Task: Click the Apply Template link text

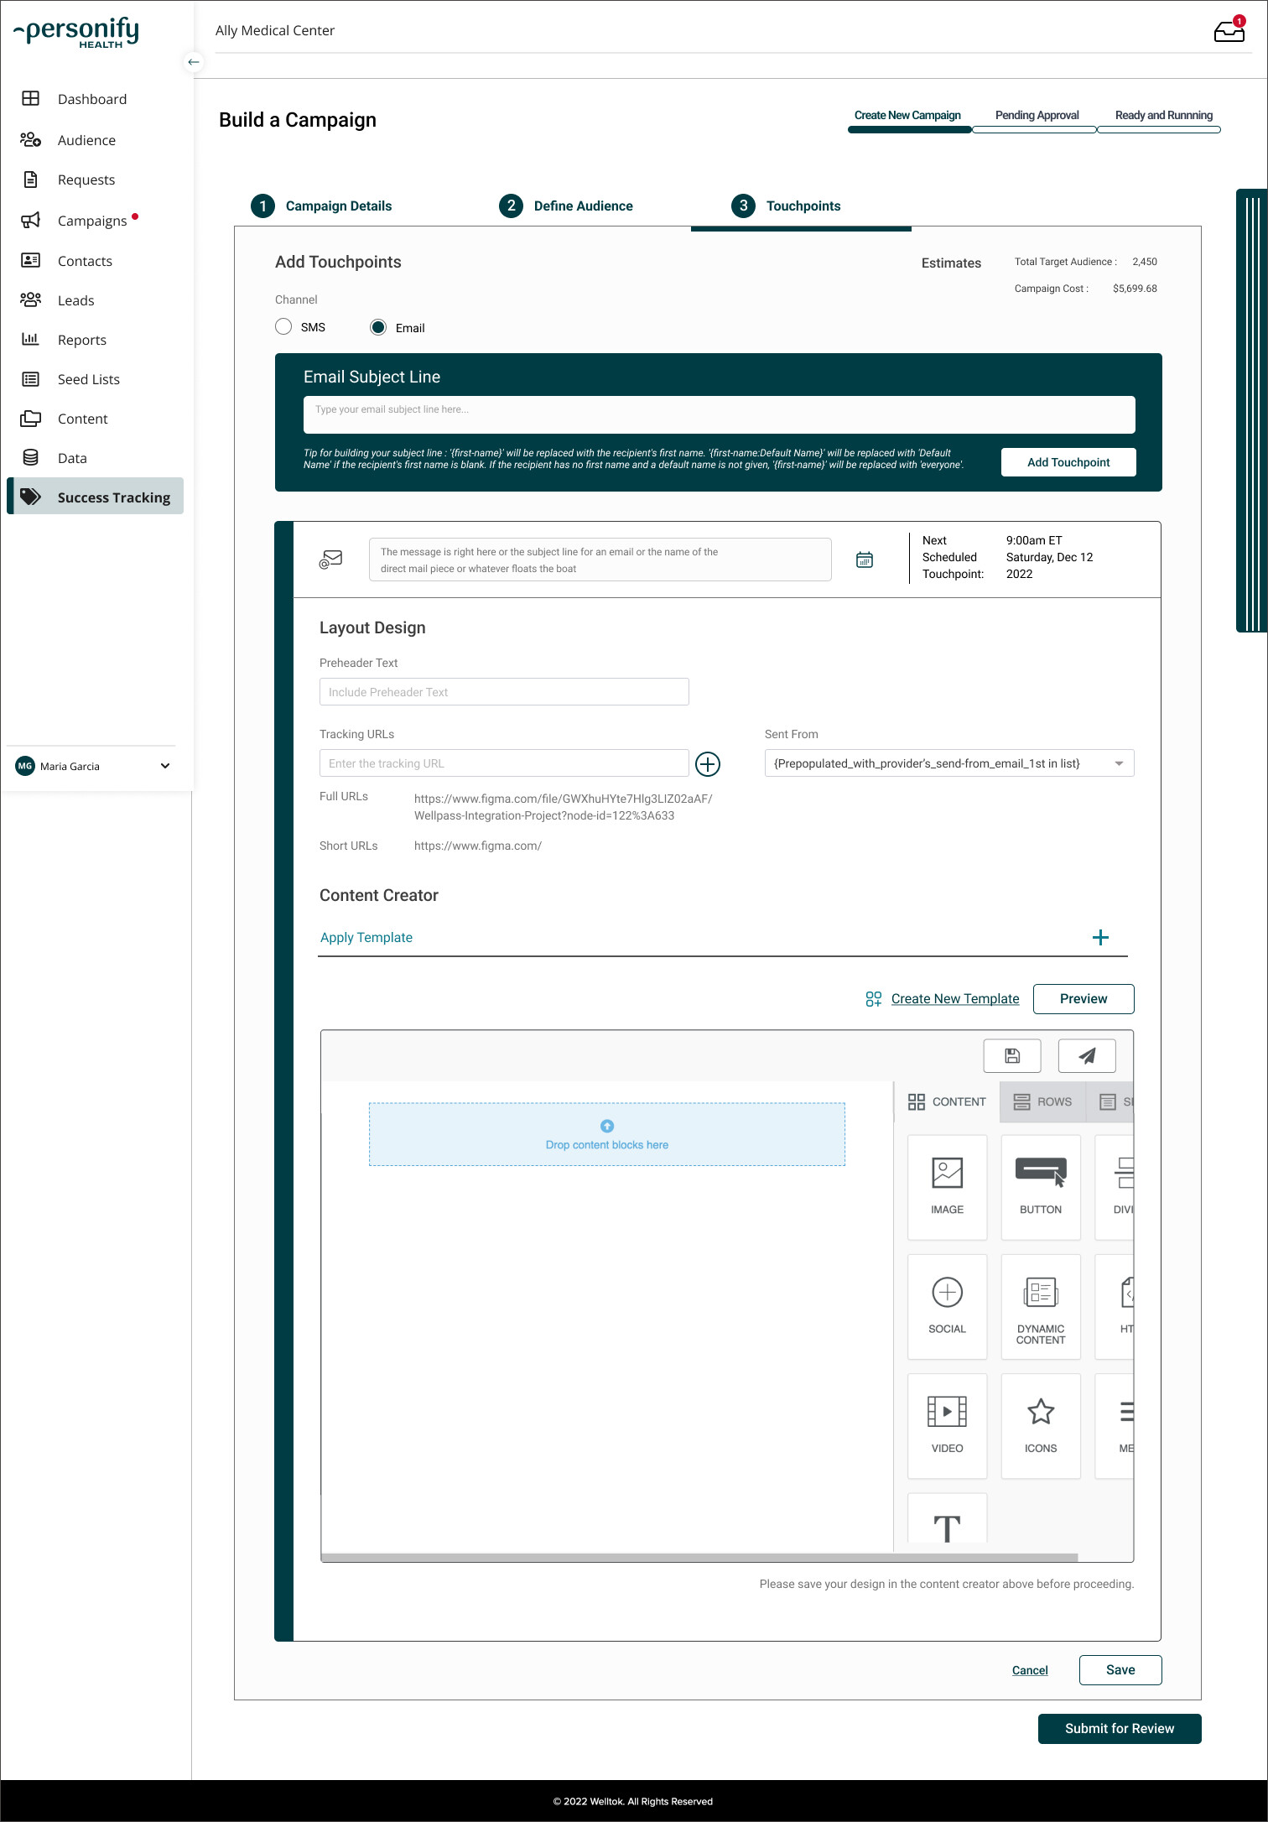Action: click(x=366, y=938)
